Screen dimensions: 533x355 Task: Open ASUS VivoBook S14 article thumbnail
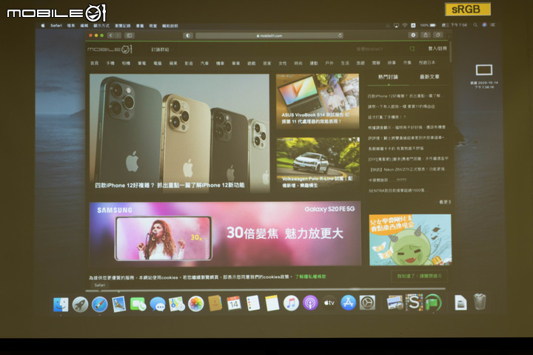click(x=318, y=101)
